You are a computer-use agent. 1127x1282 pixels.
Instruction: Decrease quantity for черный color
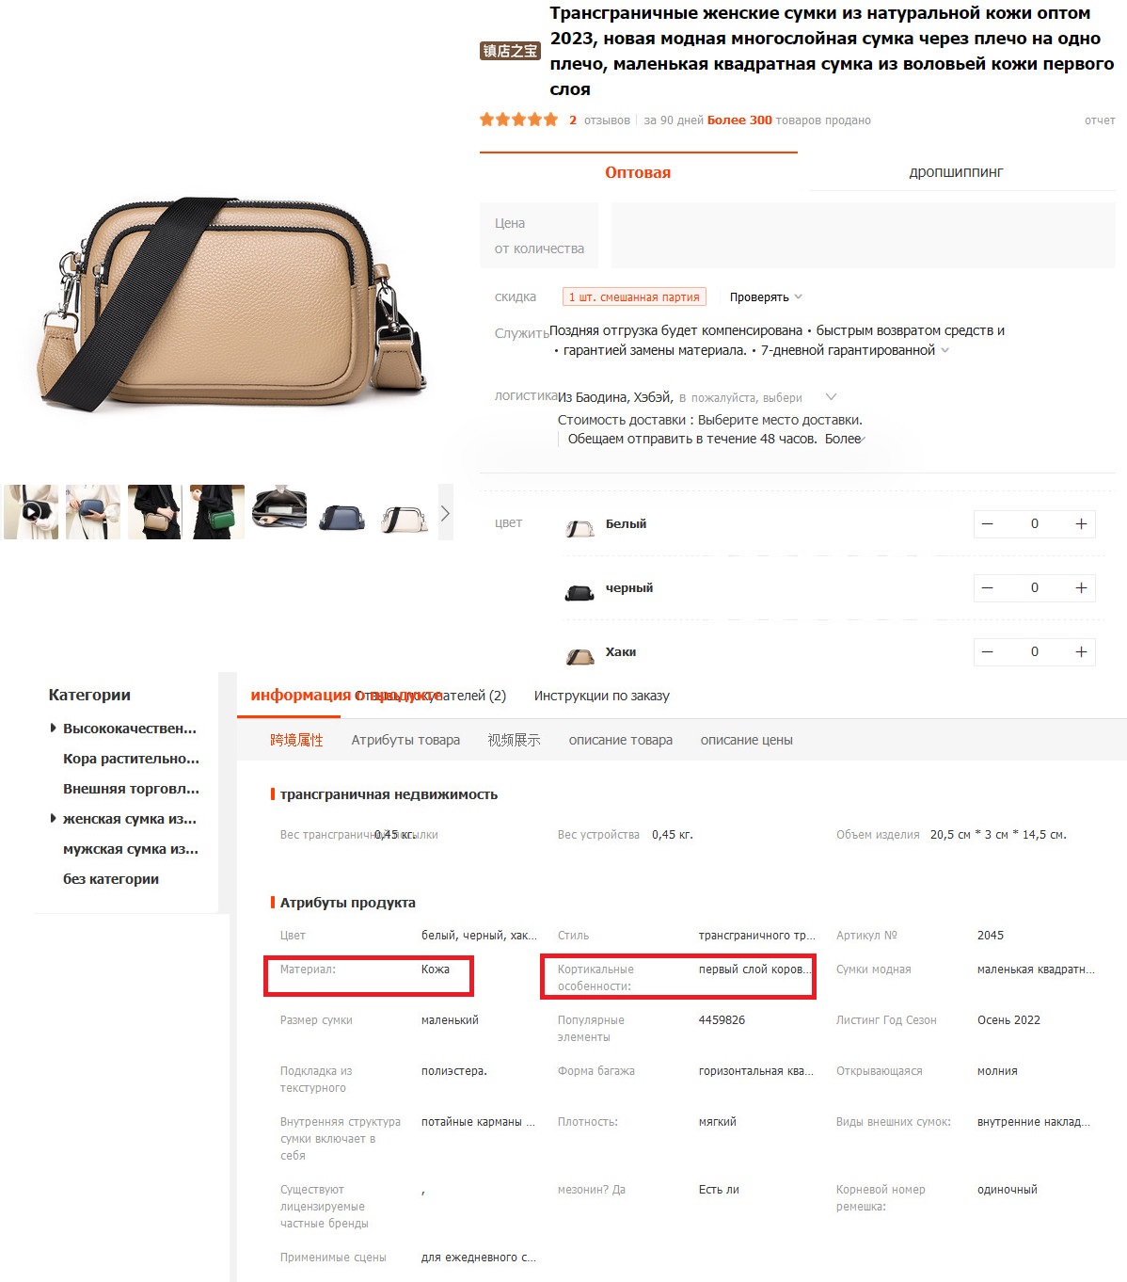coord(988,588)
